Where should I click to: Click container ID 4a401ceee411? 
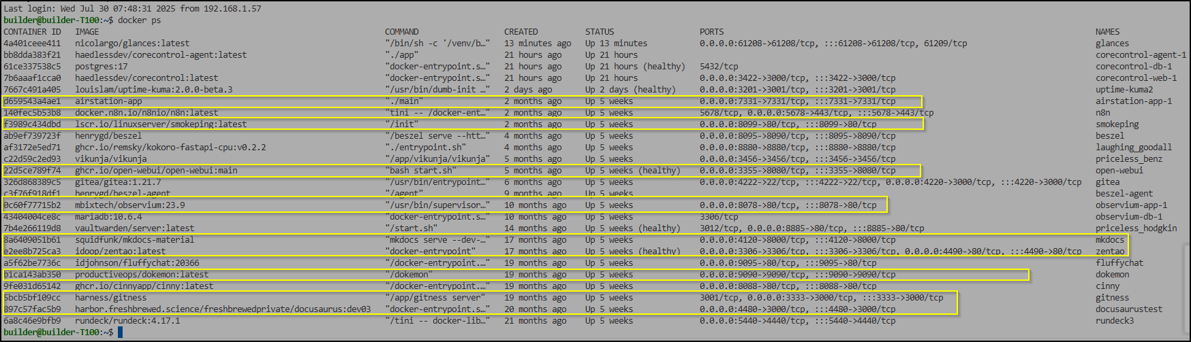[x=32, y=44]
